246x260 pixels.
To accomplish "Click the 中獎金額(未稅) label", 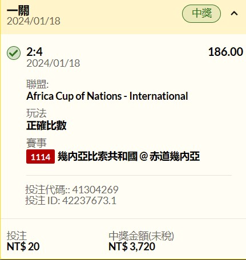I will click(x=142, y=236).
